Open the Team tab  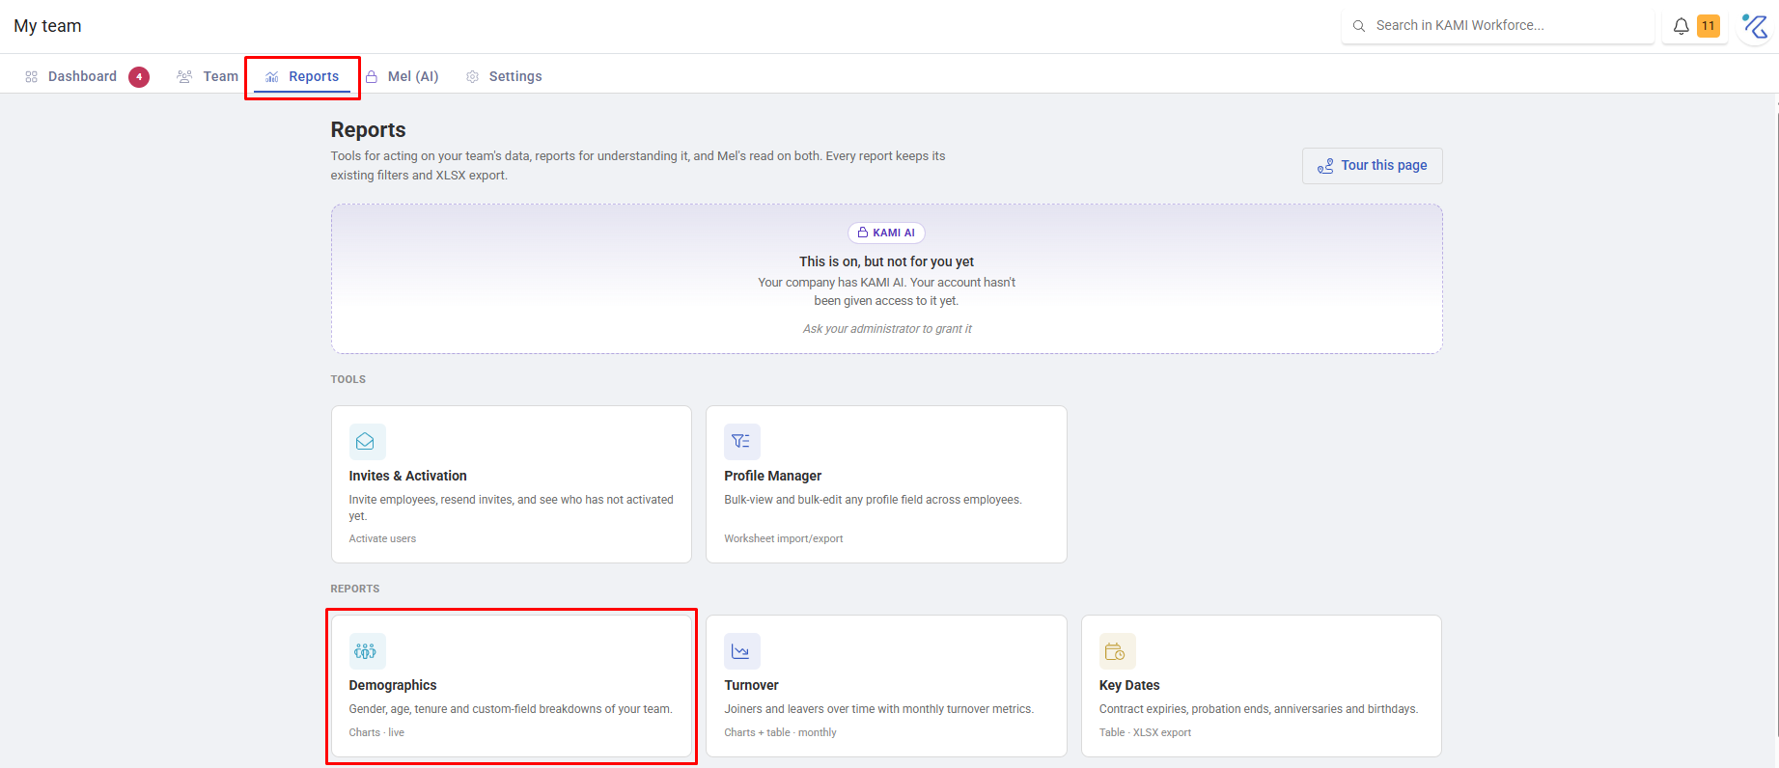208,77
